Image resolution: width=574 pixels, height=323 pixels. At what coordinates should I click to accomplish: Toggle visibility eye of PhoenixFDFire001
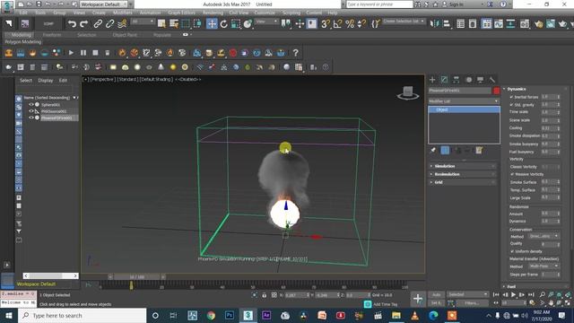click(31, 118)
